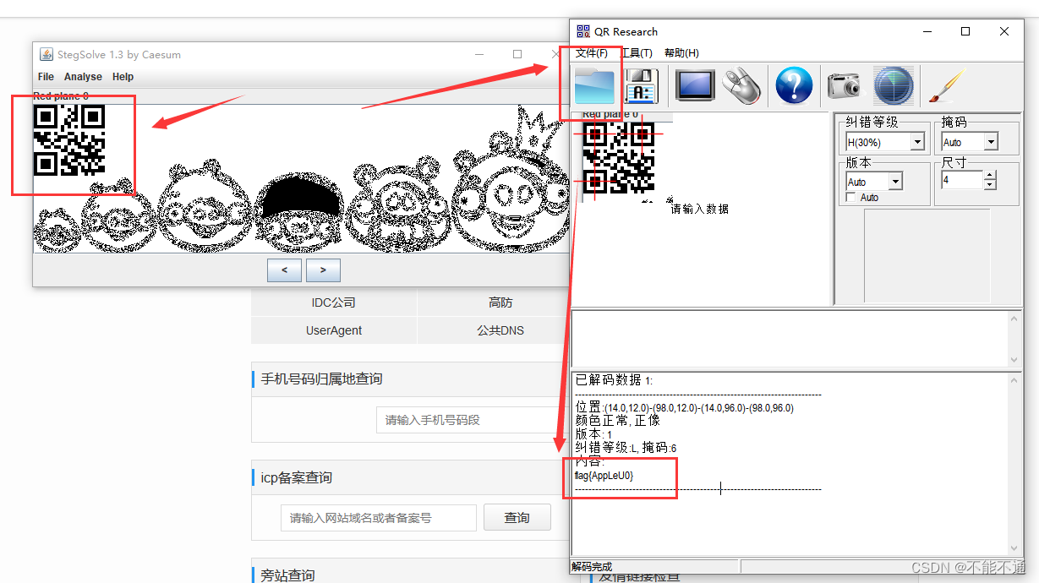Maximize the QR Research window
Viewport: 1039px width, 583px height.
965,31
